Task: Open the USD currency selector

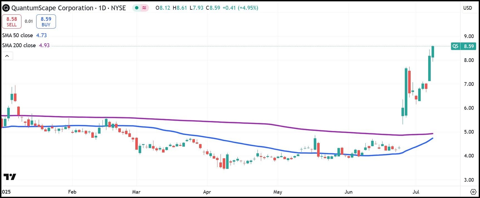Action: pos(468,8)
